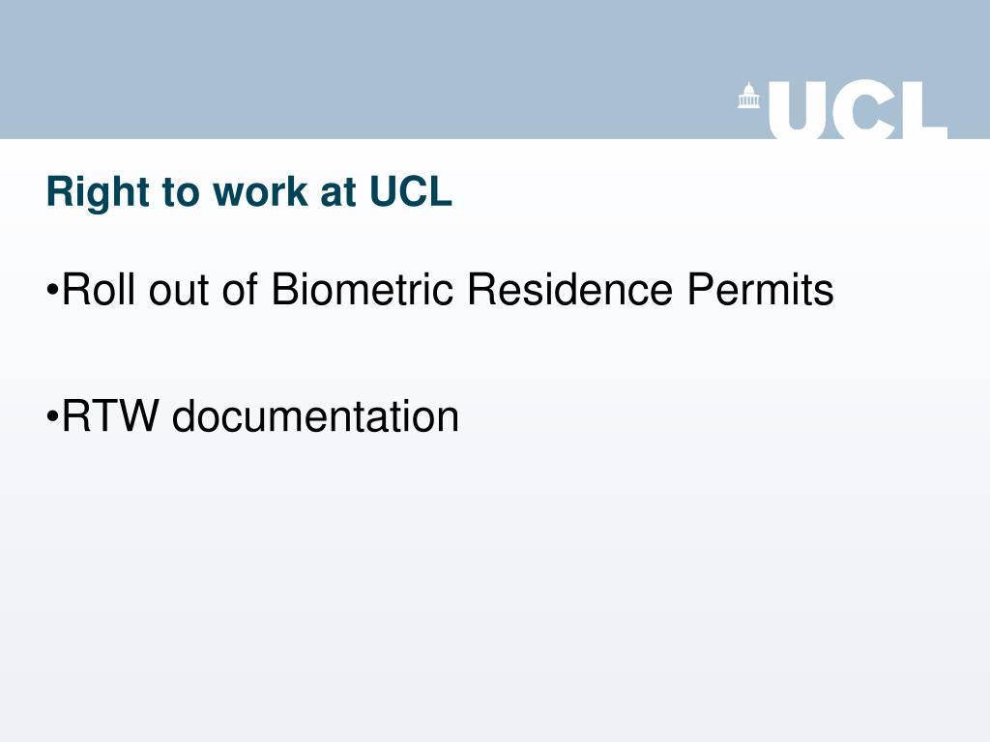This screenshot has width=990, height=742.
Task: Click the bullet marker before 'Roll out'
Action: click(x=53, y=291)
